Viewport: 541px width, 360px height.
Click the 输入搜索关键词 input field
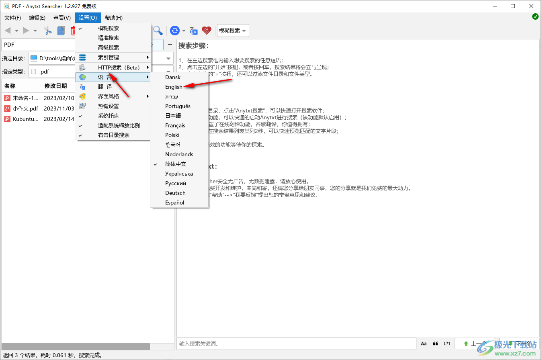pos(296,344)
